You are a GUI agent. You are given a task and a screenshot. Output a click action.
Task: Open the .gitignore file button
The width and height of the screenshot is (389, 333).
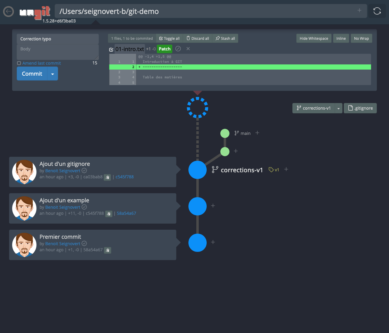pyautogui.click(x=360, y=108)
